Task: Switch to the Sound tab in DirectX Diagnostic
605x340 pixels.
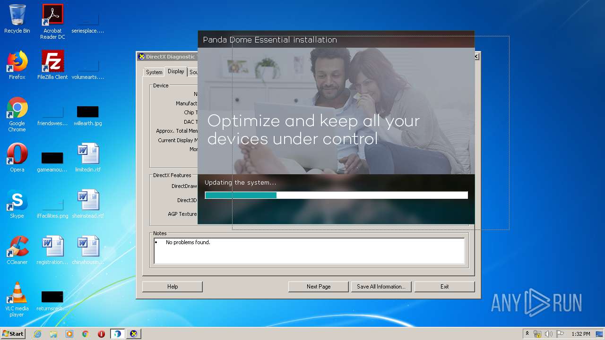Action: (193, 72)
